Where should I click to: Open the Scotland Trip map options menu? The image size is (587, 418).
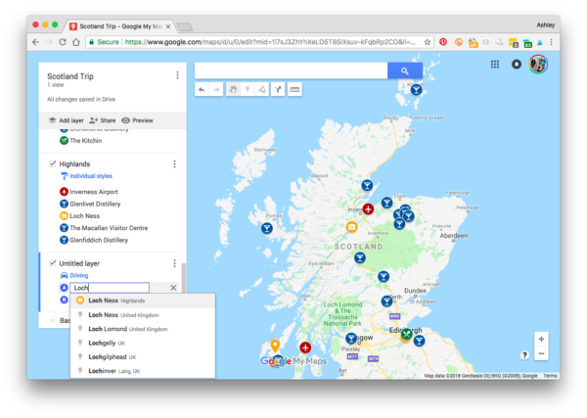point(177,75)
